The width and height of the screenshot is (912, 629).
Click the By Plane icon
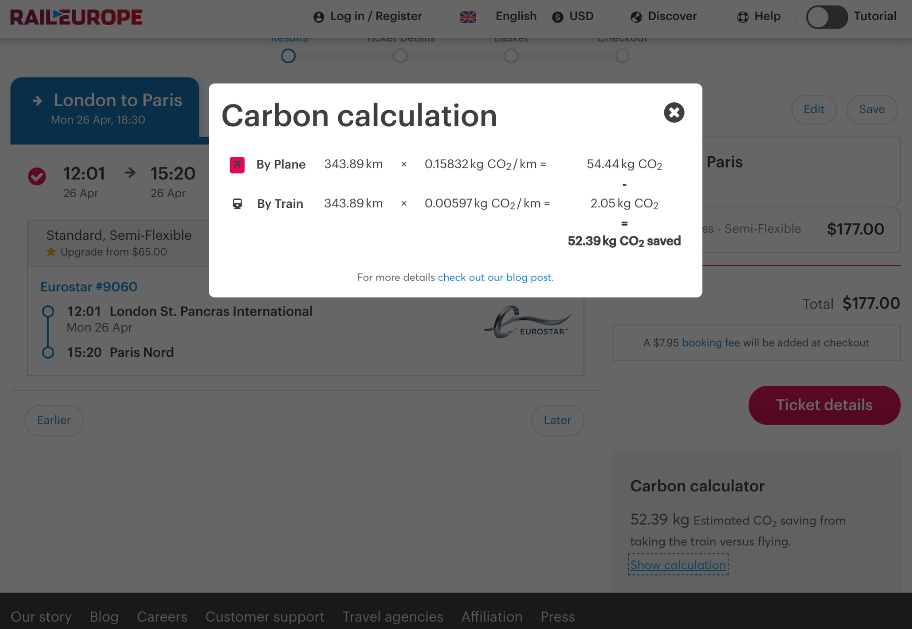coord(237,164)
